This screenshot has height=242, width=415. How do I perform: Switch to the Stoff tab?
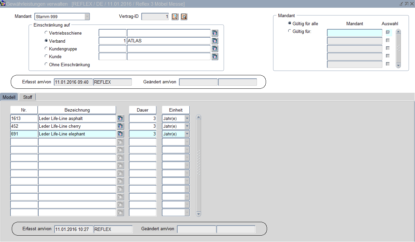pyautogui.click(x=28, y=97)
